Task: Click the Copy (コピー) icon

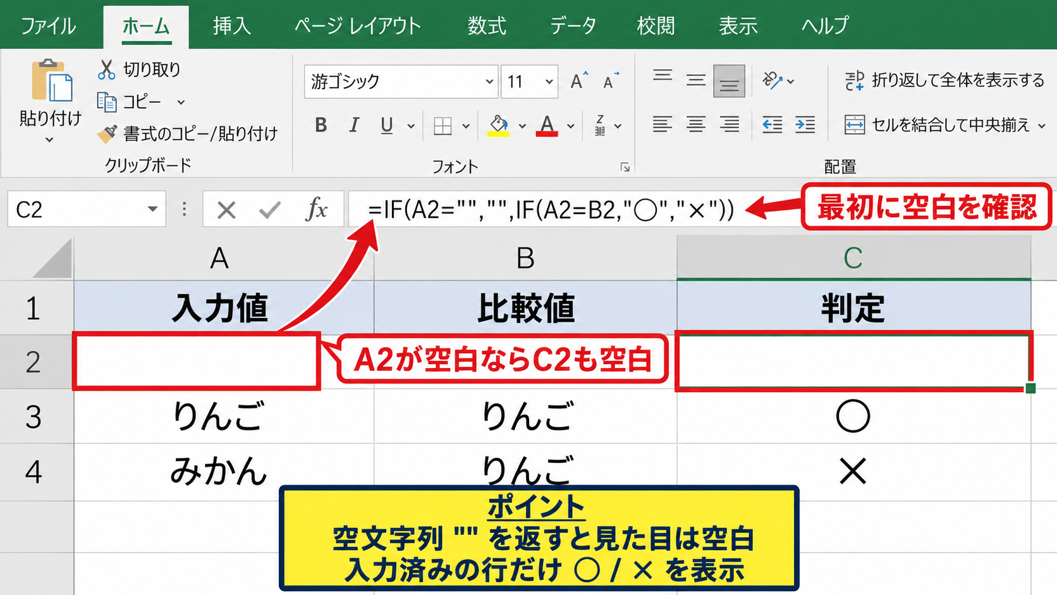Action: (106, 102)
